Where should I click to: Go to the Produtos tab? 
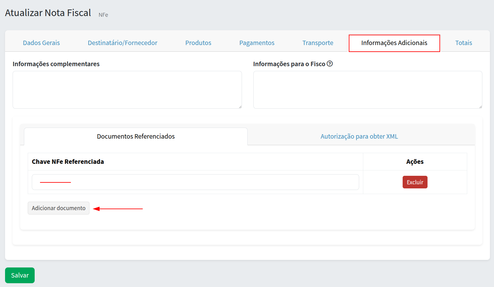[x=198, y=43]
